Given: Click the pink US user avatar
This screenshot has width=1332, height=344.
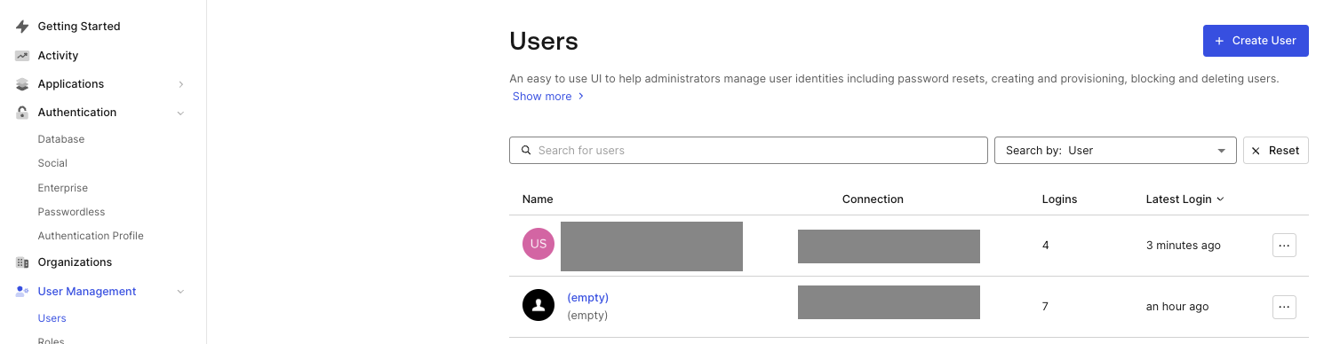Looking at the screenshot, I should (x=538, y=245).
